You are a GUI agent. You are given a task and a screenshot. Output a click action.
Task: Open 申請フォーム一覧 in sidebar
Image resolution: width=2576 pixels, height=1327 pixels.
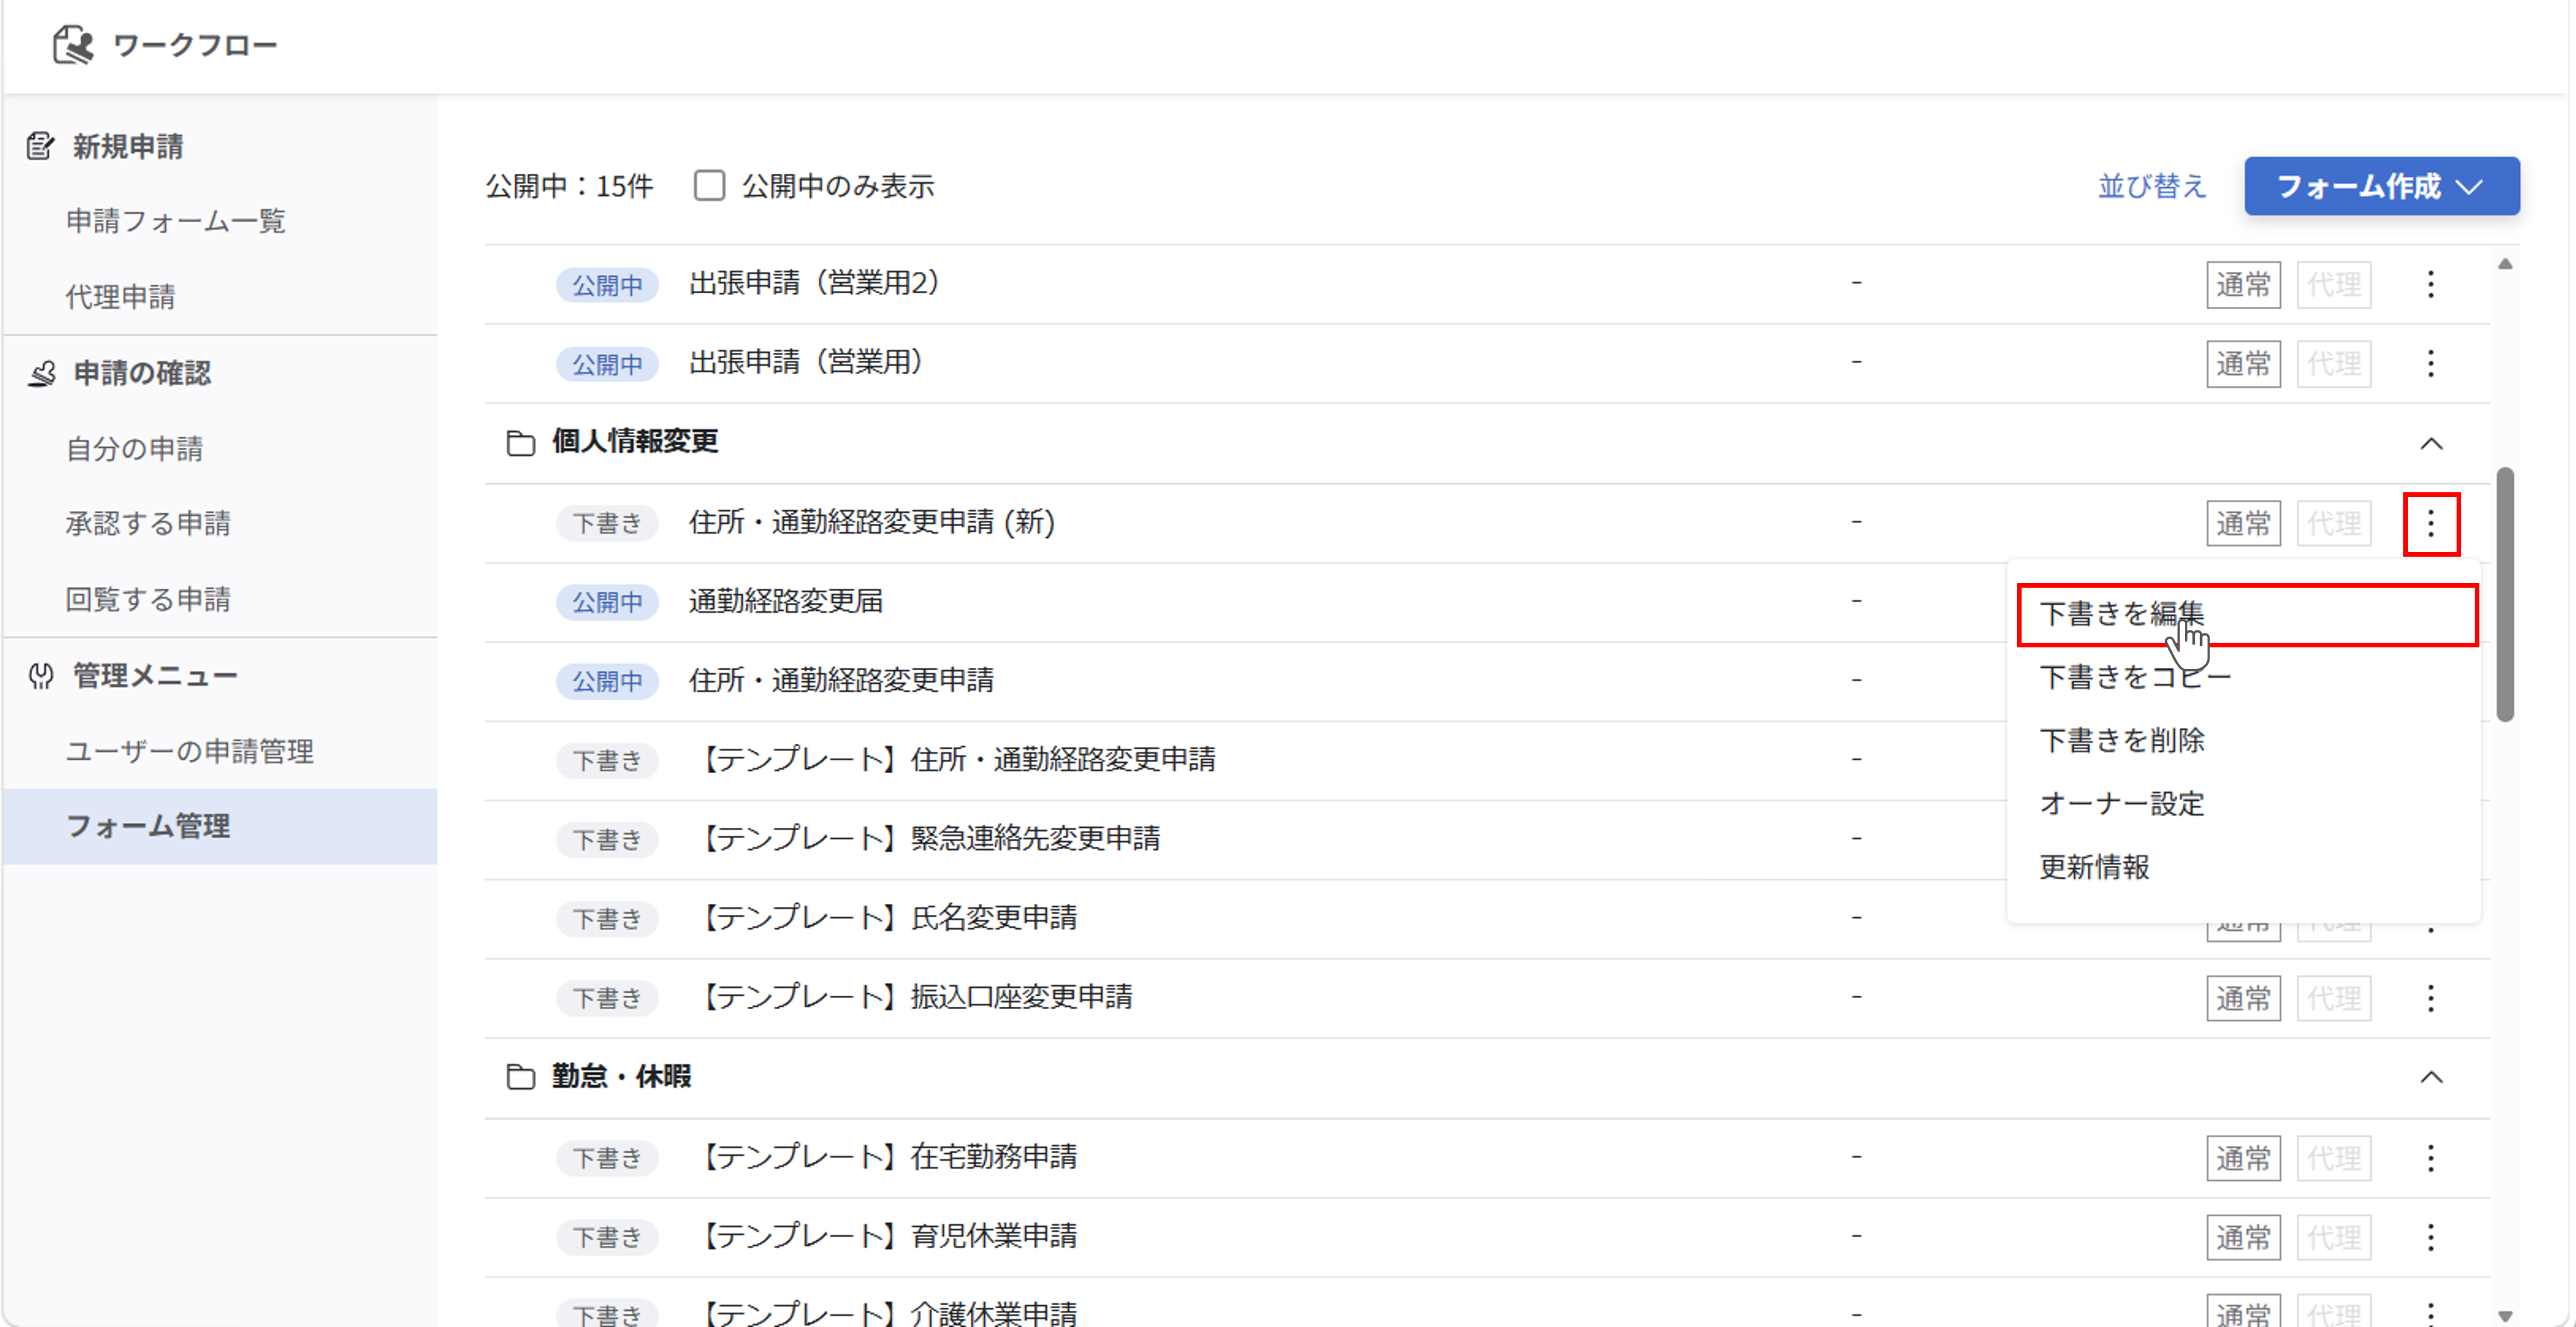(x=175, y=221)
